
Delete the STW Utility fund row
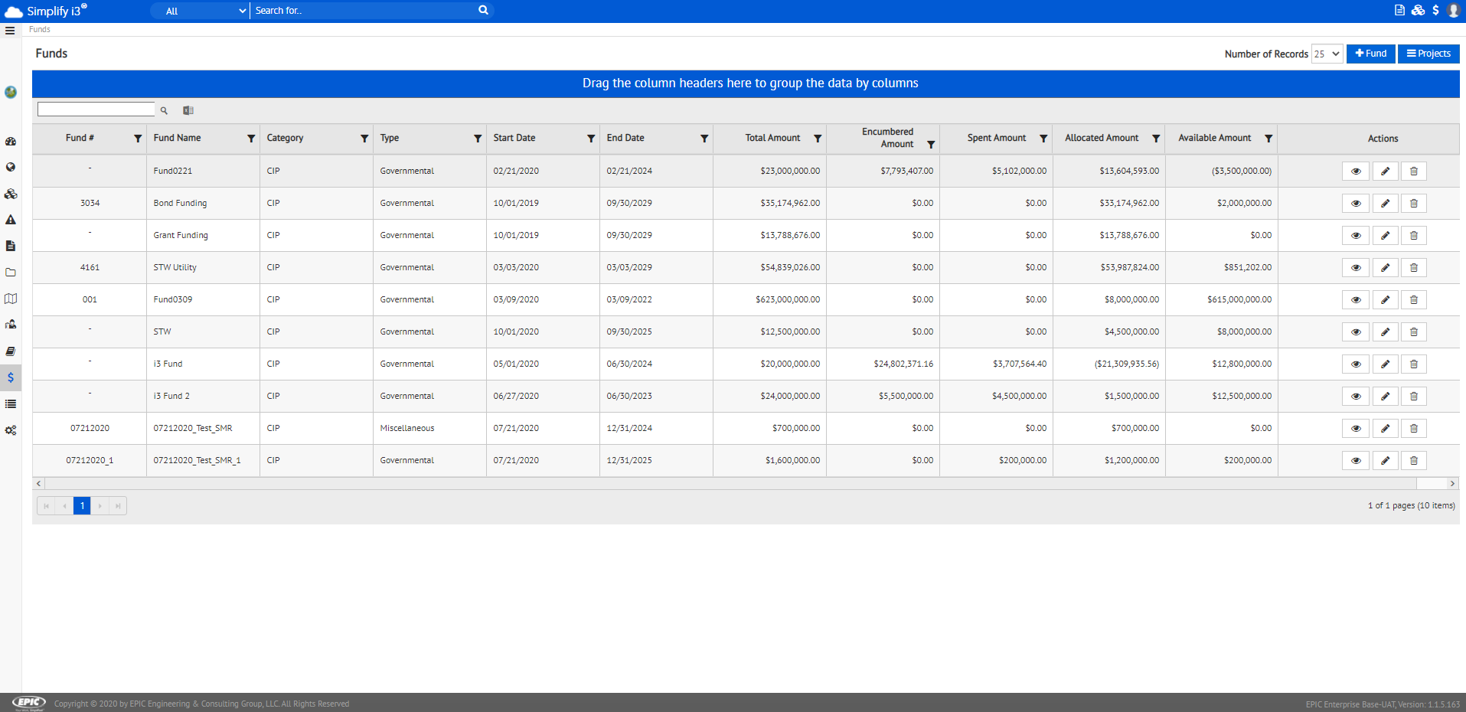(x=1414, y=268)
